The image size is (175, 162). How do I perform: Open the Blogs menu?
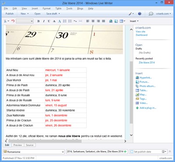point(80,8)
